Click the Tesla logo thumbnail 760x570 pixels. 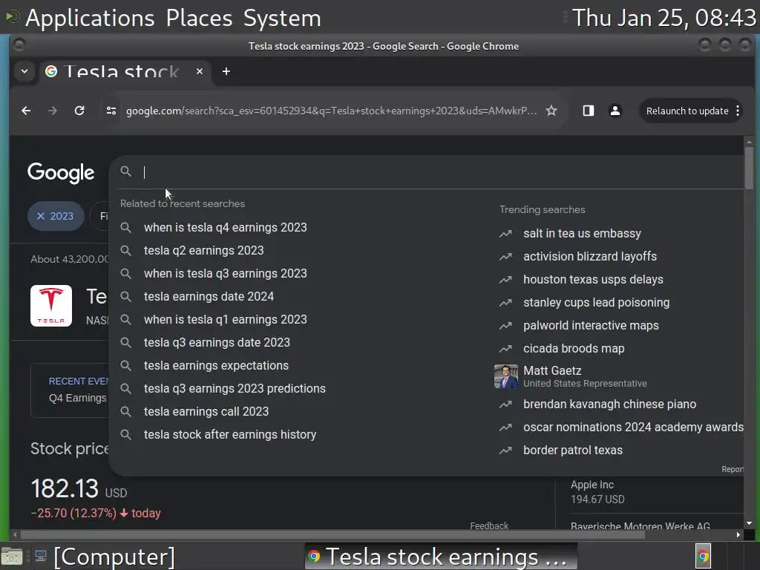click(51, 306)
